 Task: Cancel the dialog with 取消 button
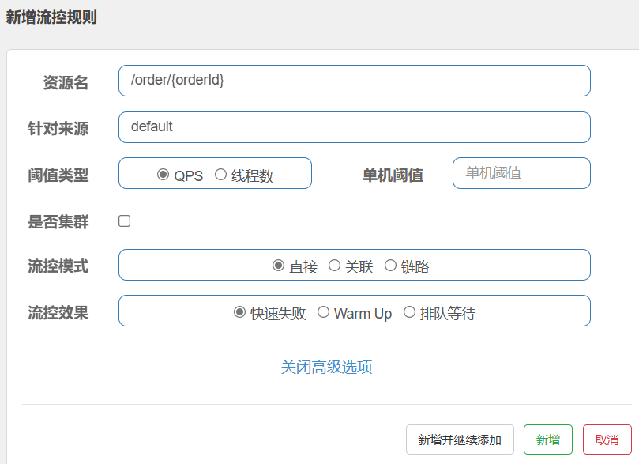(x=607, y=439)
